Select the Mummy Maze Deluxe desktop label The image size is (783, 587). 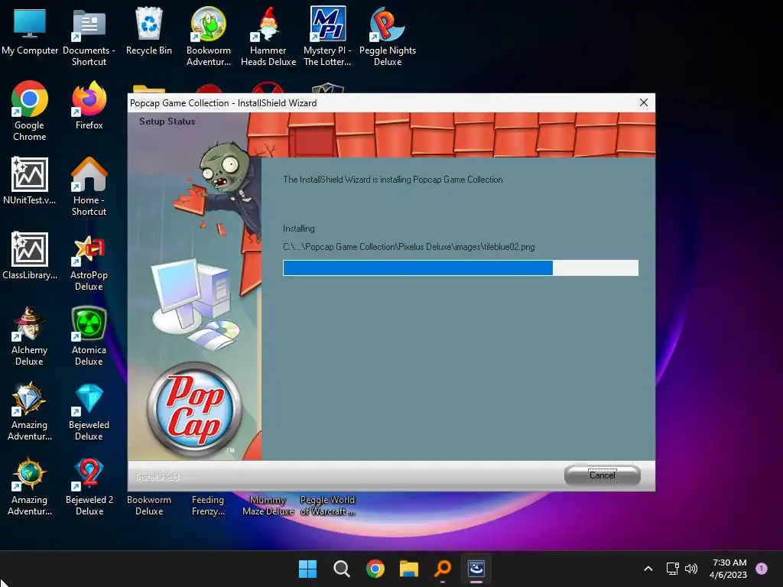(x=268, y=505)
